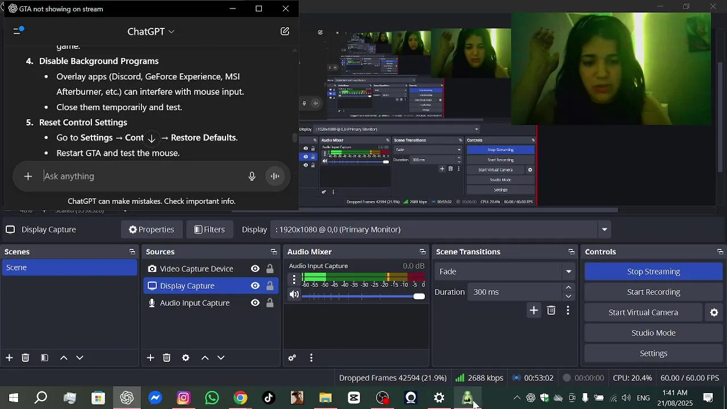The height and width of the screenshot is (409, 727).
Task: Select the Scene item in Scenes
Action: 69,268
